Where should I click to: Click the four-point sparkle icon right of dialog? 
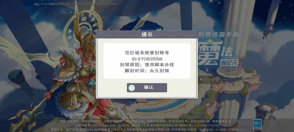(201, 80)
